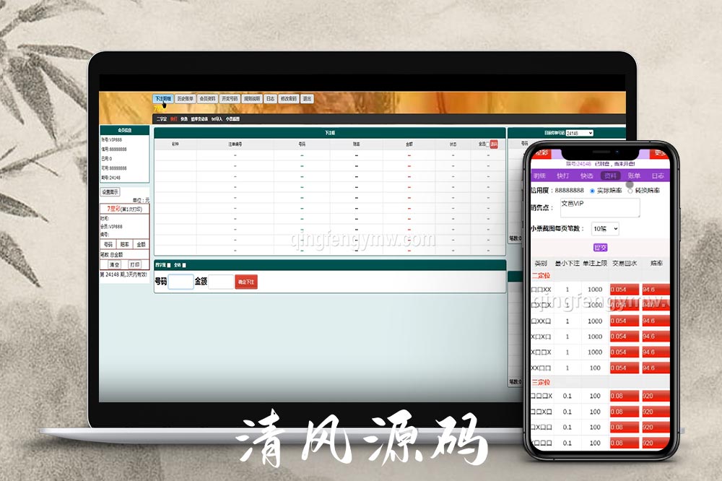Open the 10笔 per-page dropdown on phone
The width and height of the screenshot is (722, 481).
[605, 228]
